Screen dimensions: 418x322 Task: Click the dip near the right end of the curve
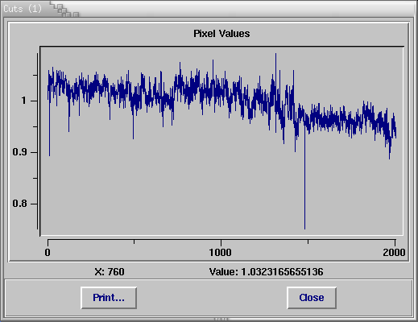tap(389, 158)
